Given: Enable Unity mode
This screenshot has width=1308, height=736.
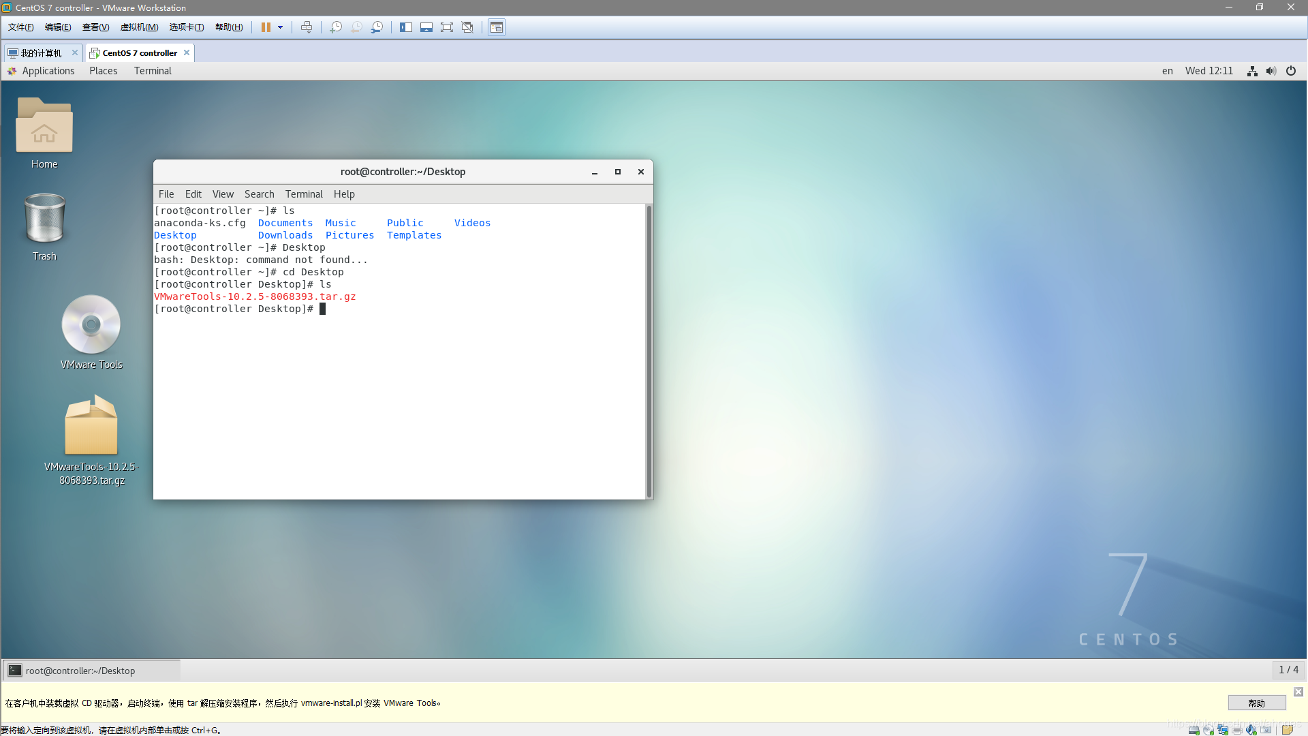Looking at the screenshot, I should pyautogui.click(x=467, y=27).
